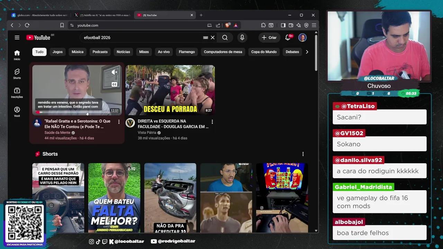The height and width of the screenshot is (249, 443).
Task: Open the YouTube hamburger guide menu
Action: pyautogui.click(x=17, y=37)
